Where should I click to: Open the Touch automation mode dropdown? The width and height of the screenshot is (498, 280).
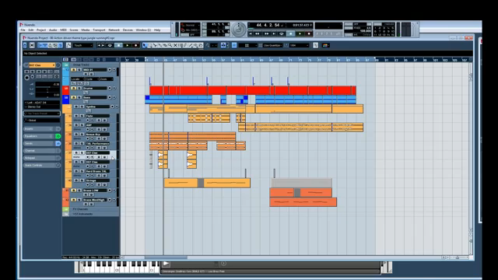pyautogui.click(x=83, y=45)
